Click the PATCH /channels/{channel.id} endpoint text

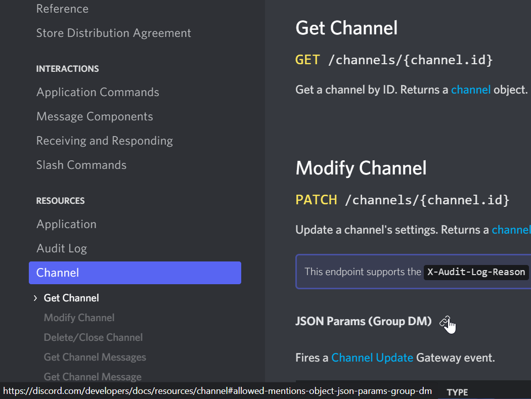(x=403, y=200)
